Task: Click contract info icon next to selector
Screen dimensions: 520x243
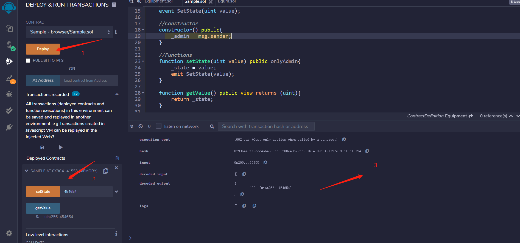Action: click(116, 32)
